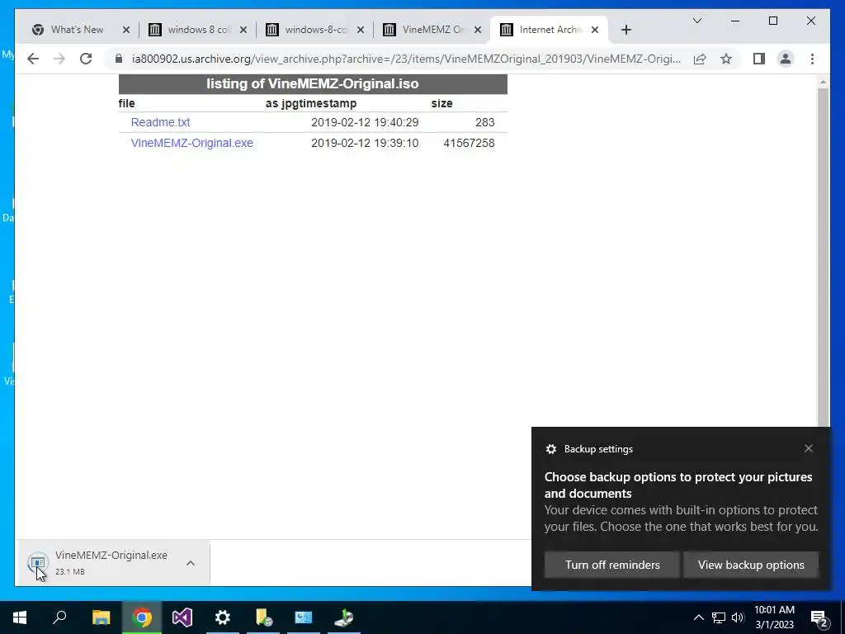Open the Action Center notifications icon

pyautogui.click(x=819, y=617)
